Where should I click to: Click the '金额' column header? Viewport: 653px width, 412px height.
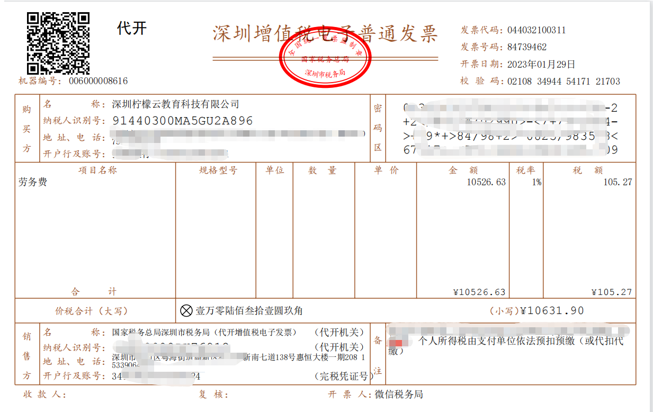(463, 170)
